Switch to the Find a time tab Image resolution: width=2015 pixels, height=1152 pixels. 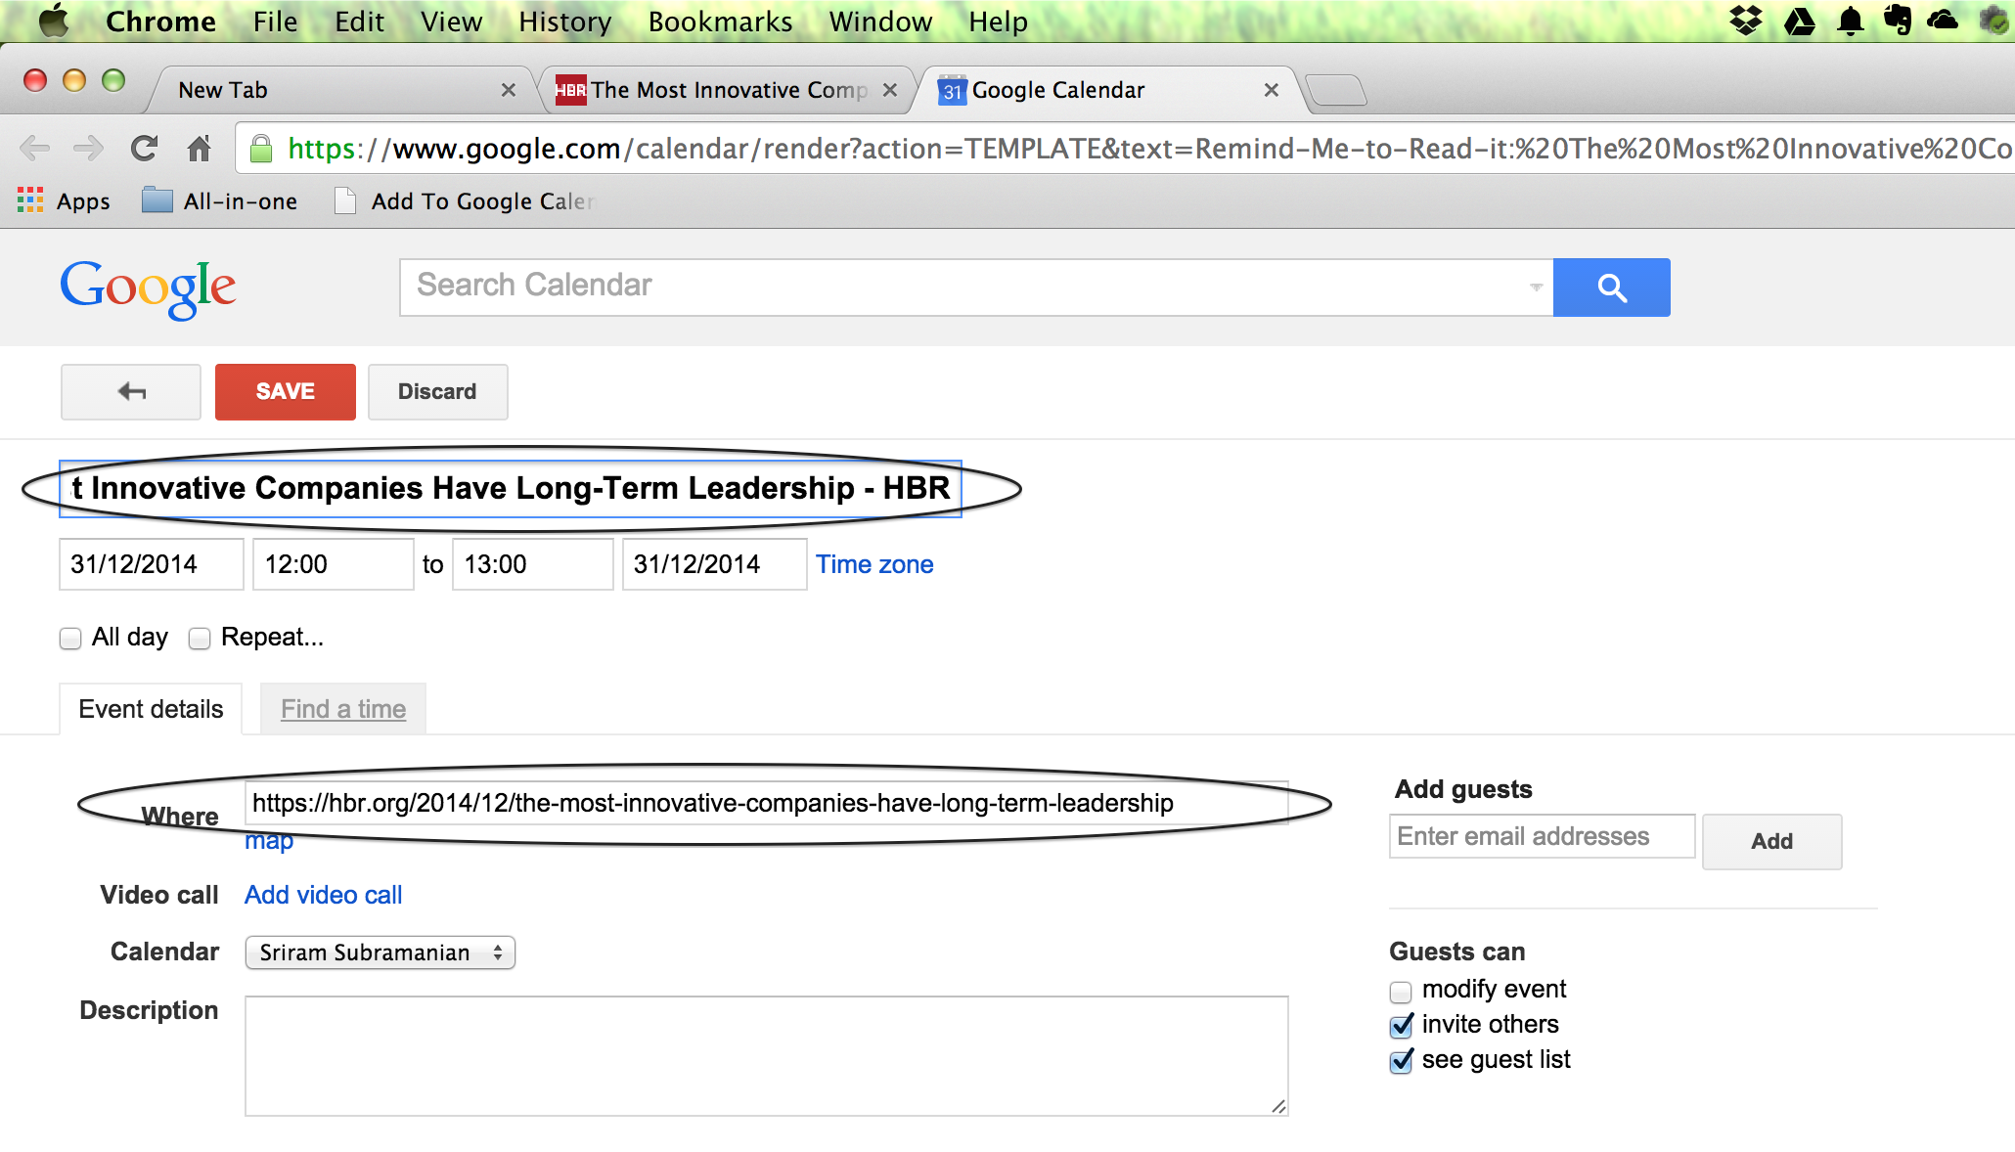click(x=343, y=708)
